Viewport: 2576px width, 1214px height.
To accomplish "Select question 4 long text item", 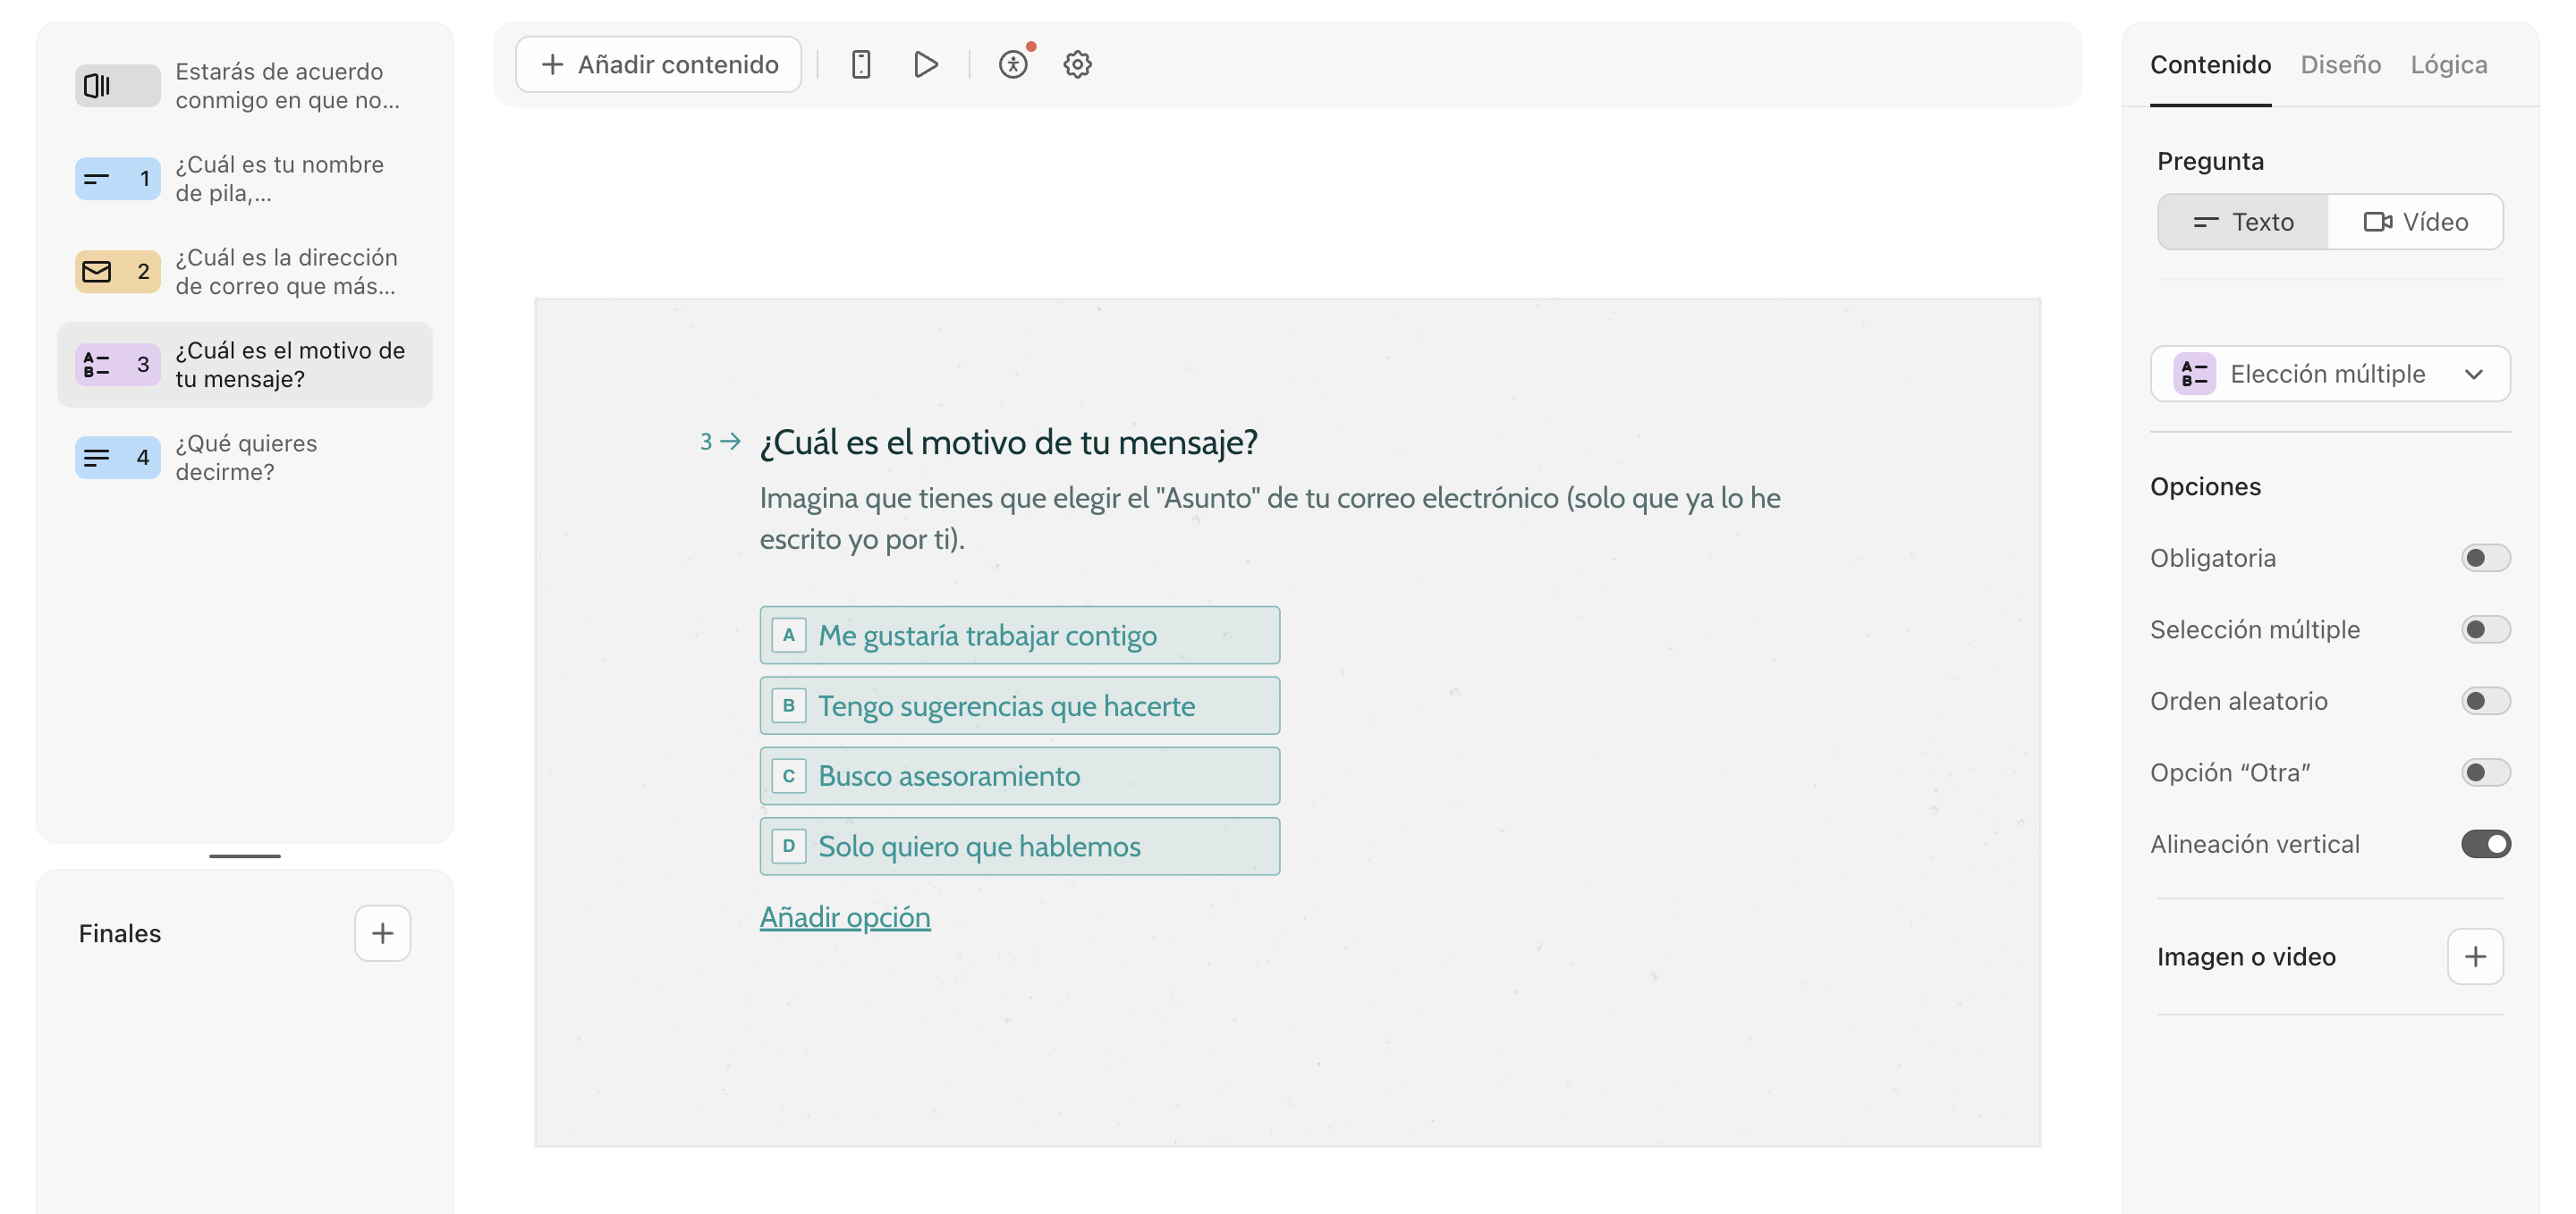I will (x=244, y=458).
